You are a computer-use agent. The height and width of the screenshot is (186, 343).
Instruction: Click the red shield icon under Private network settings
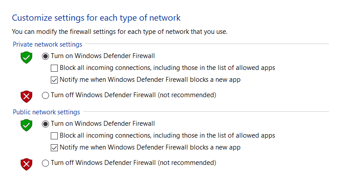26,96
